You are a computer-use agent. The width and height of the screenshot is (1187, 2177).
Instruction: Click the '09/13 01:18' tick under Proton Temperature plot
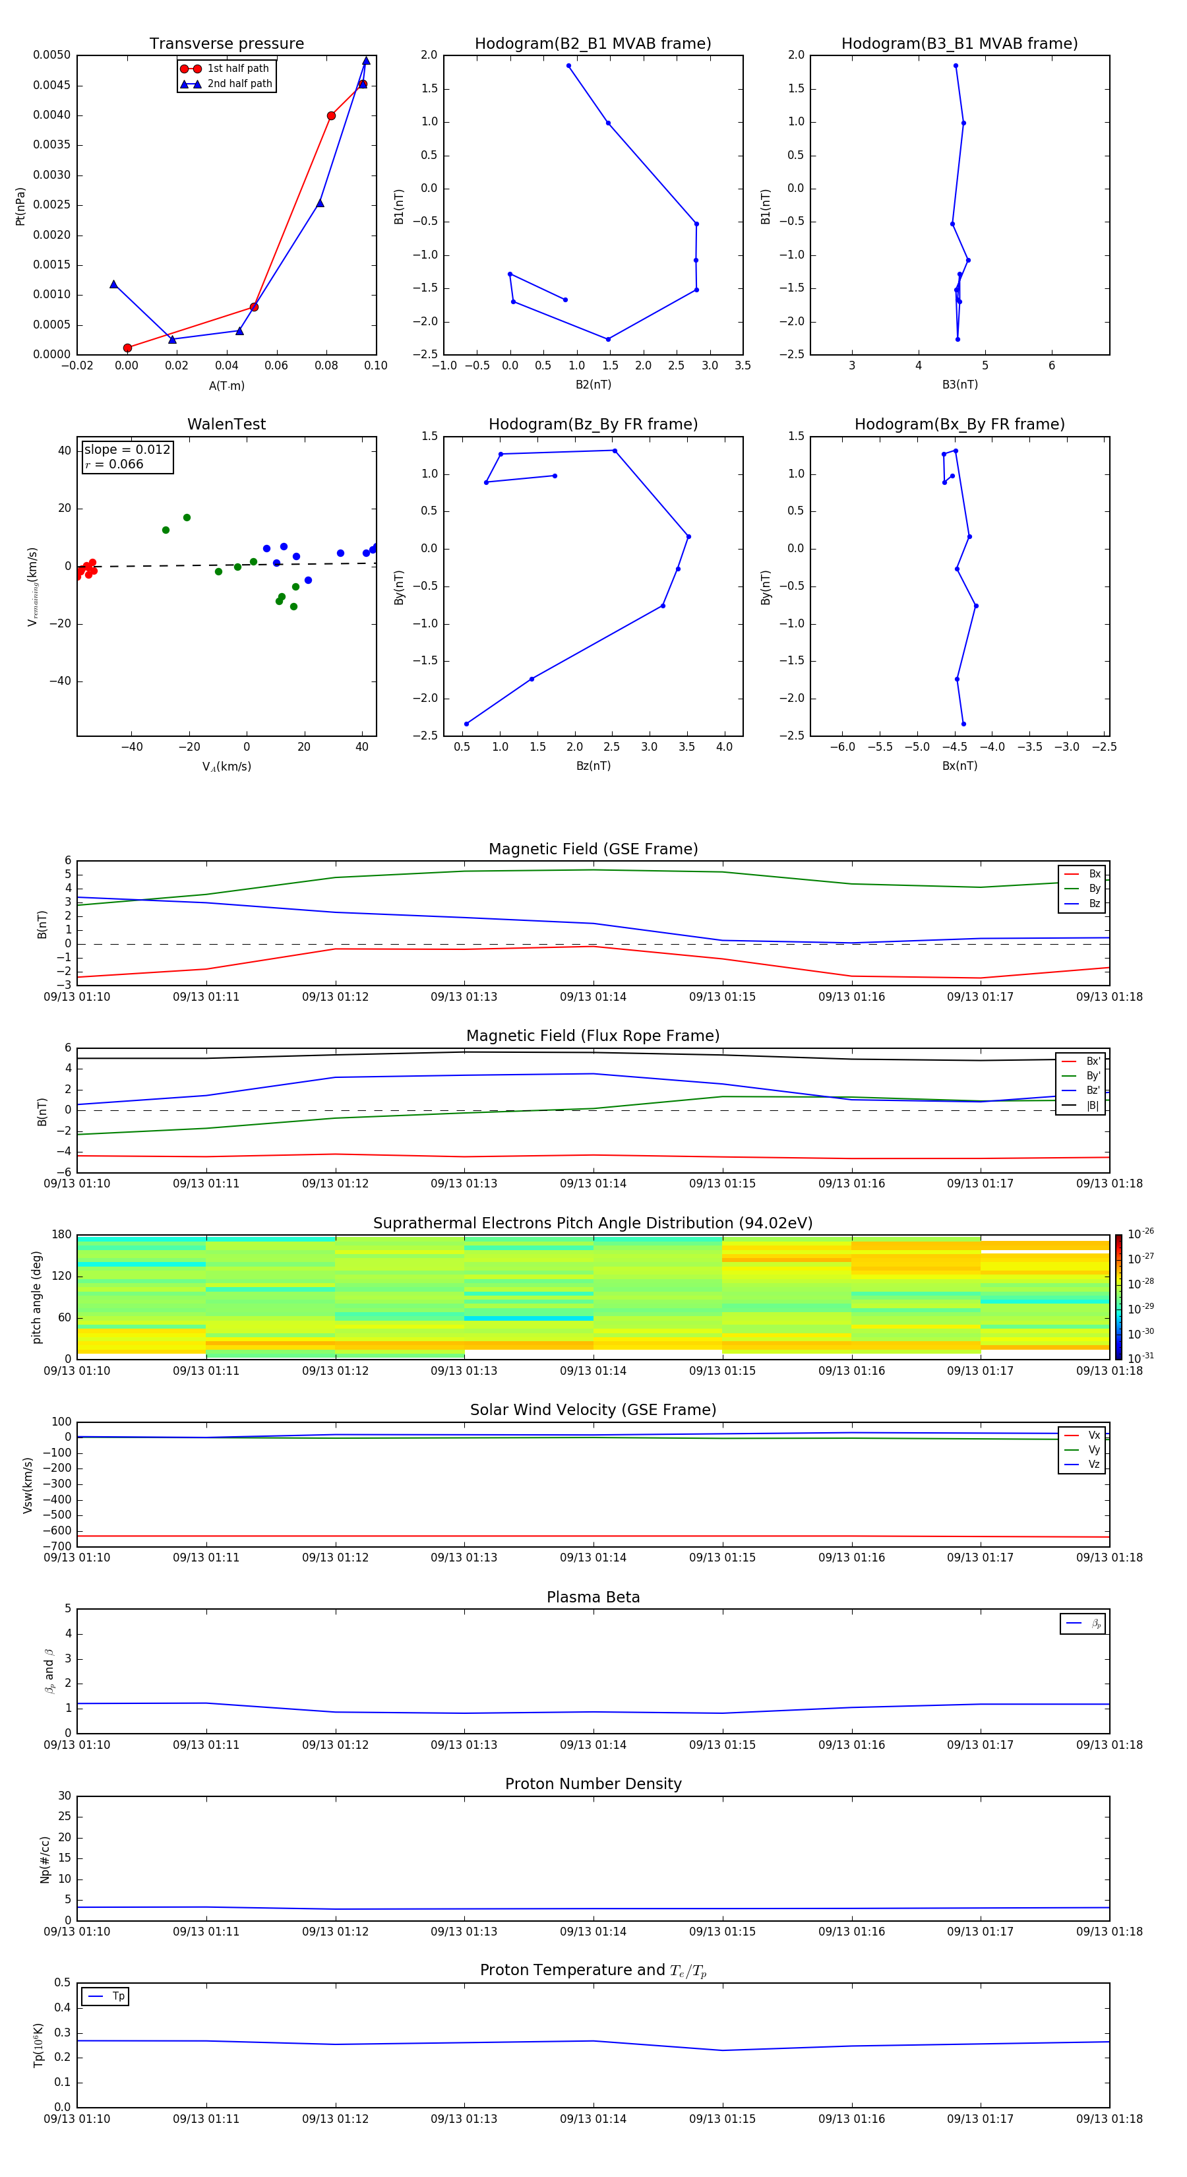pyautogui.click(x=1109, y=2119)
